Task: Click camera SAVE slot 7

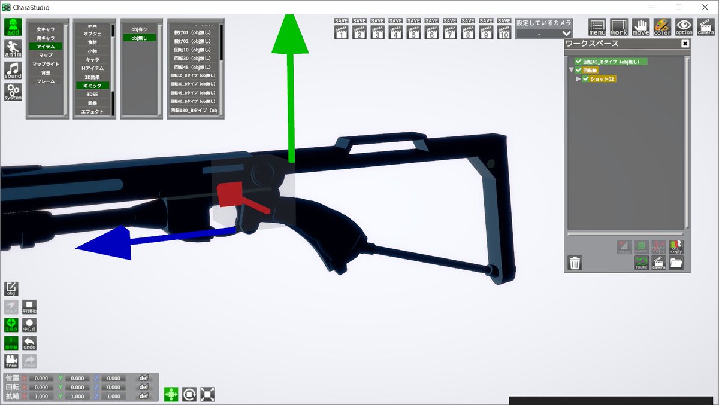Action: [450, 29]
